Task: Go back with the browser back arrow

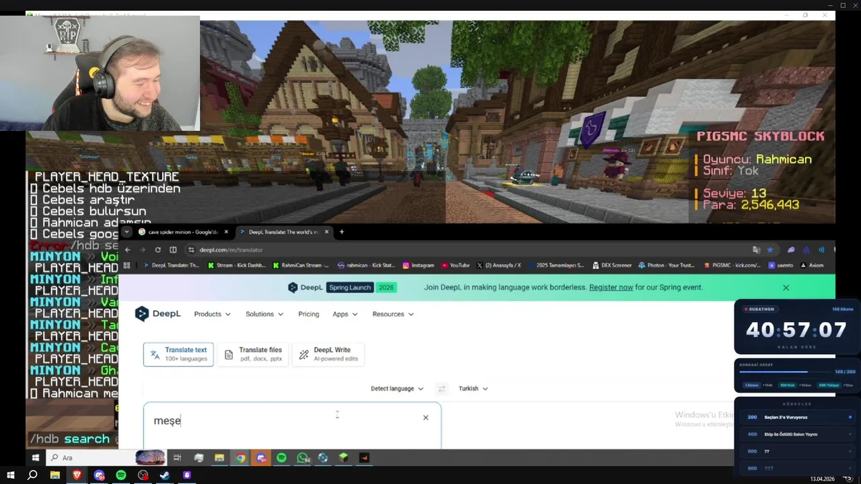Action: [x=128, y=249]
